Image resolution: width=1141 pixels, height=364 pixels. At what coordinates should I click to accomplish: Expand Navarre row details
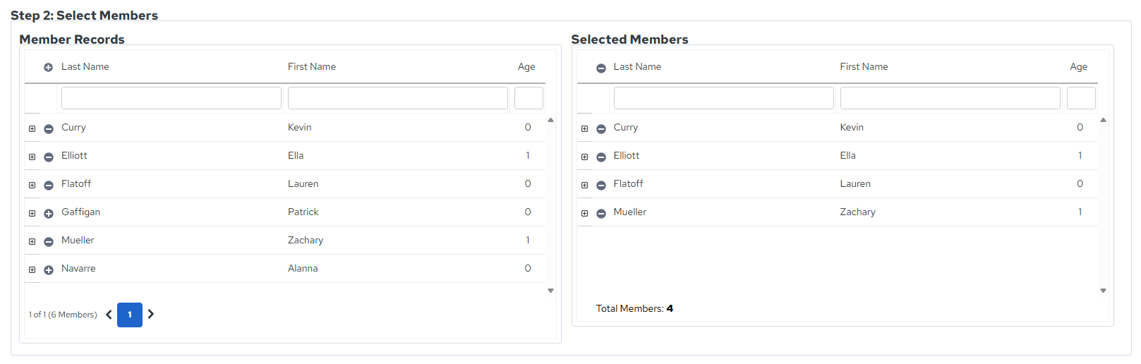pyautogui.click(x=32, y=270)
